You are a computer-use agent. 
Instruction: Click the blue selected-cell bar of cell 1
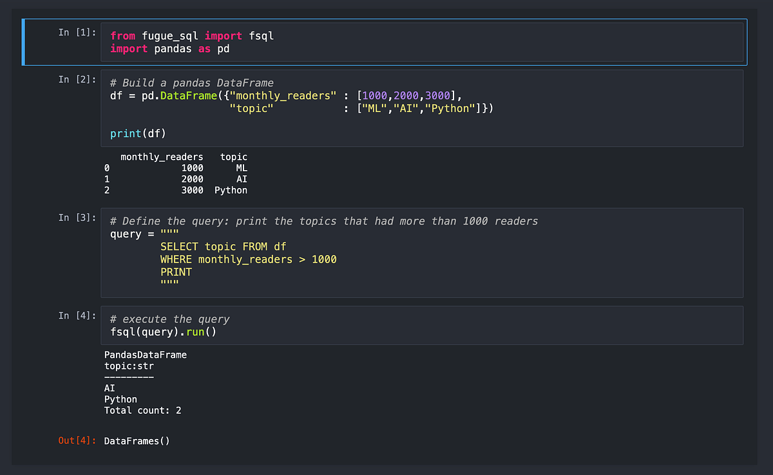[x=23, y=42]
